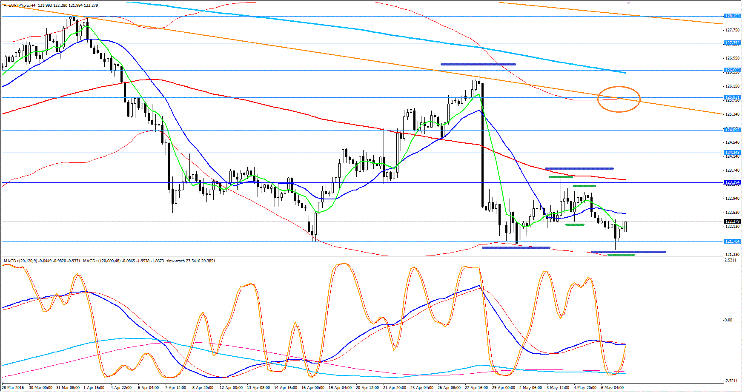Click the 7 Apr 12:00 time label
The image size is (742, 392).
[x=176, y=388]
